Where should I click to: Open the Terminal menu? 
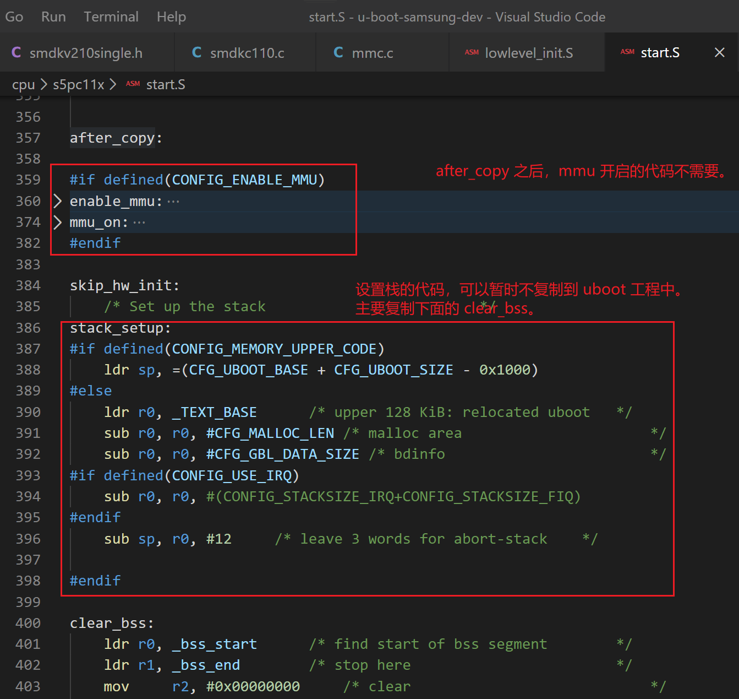click(111, 17)
